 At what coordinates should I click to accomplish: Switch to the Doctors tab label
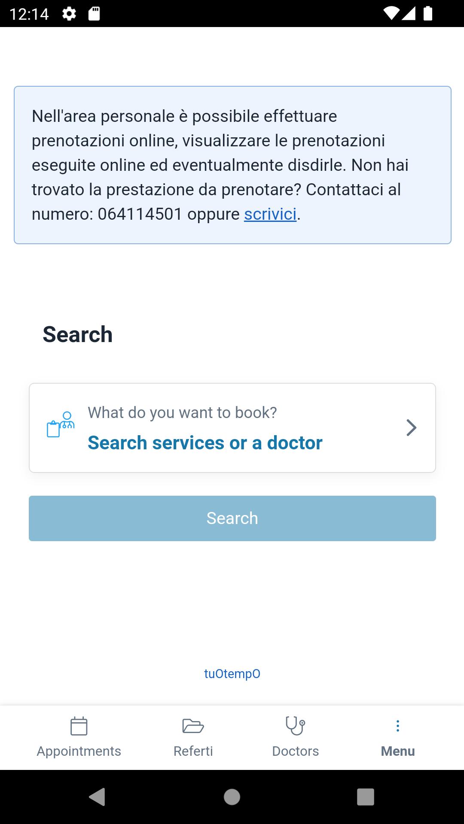(x=296, y=751)
